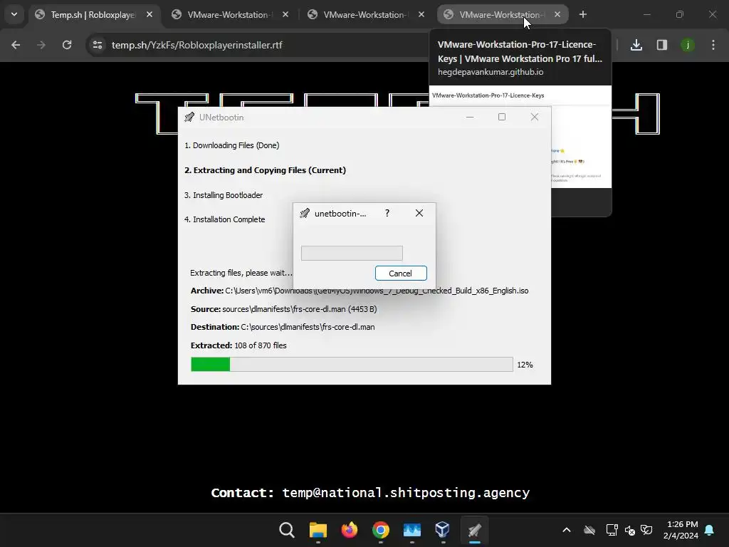Click the Windows Security tray icon
Screen dimensions: 729x547
[x=646, y=530]
